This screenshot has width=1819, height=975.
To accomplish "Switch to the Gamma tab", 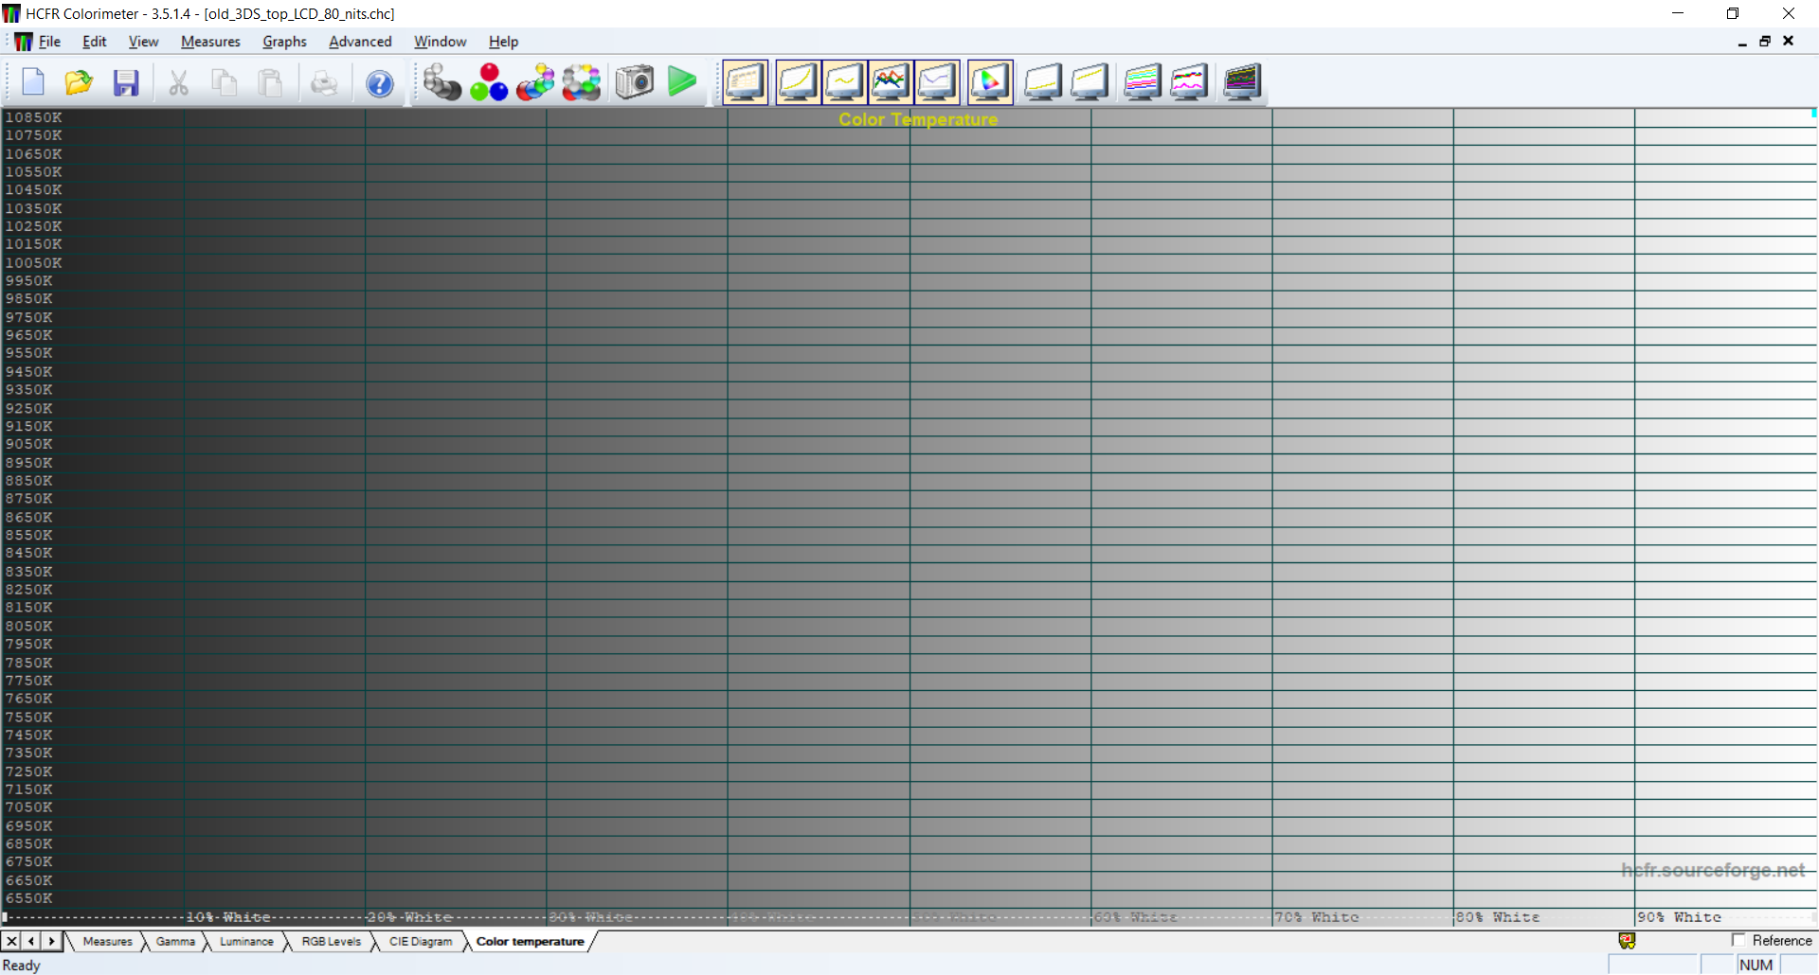I will tap(175, 942).
